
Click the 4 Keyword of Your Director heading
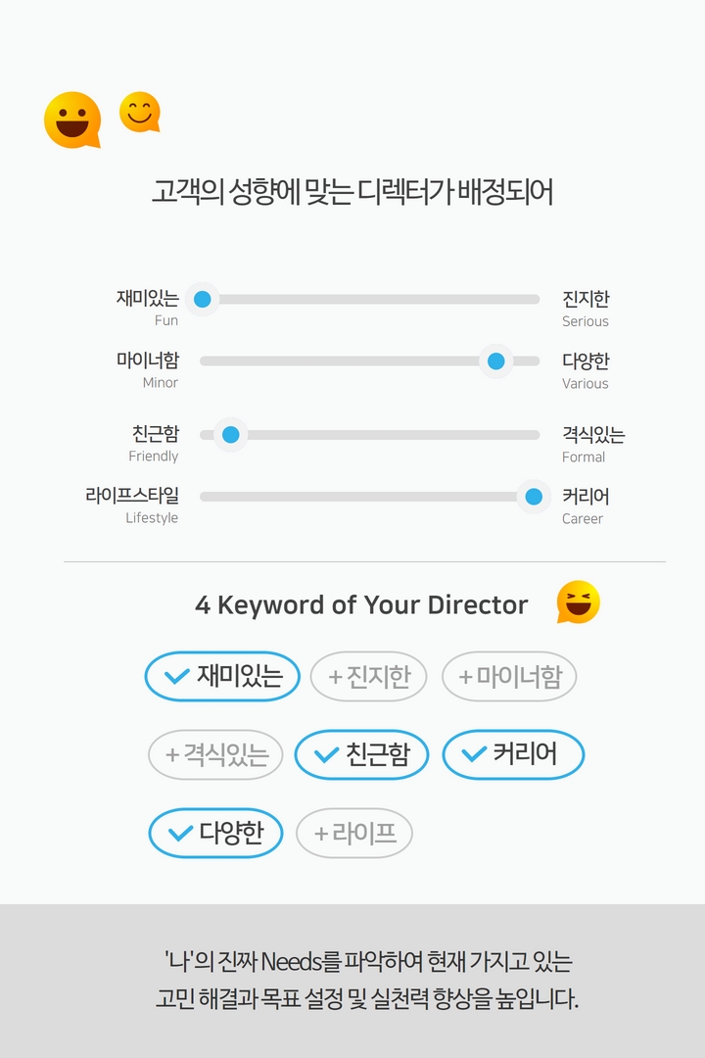(361, 605)
